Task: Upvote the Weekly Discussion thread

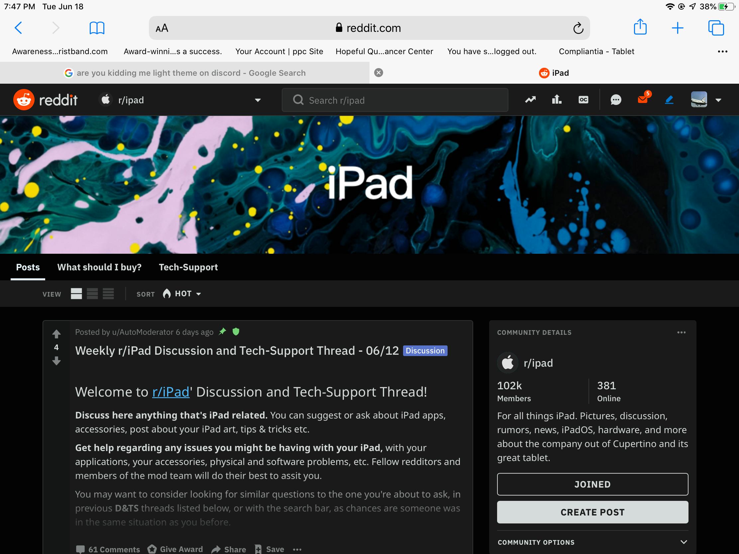Action: click(x=56, y=333)
